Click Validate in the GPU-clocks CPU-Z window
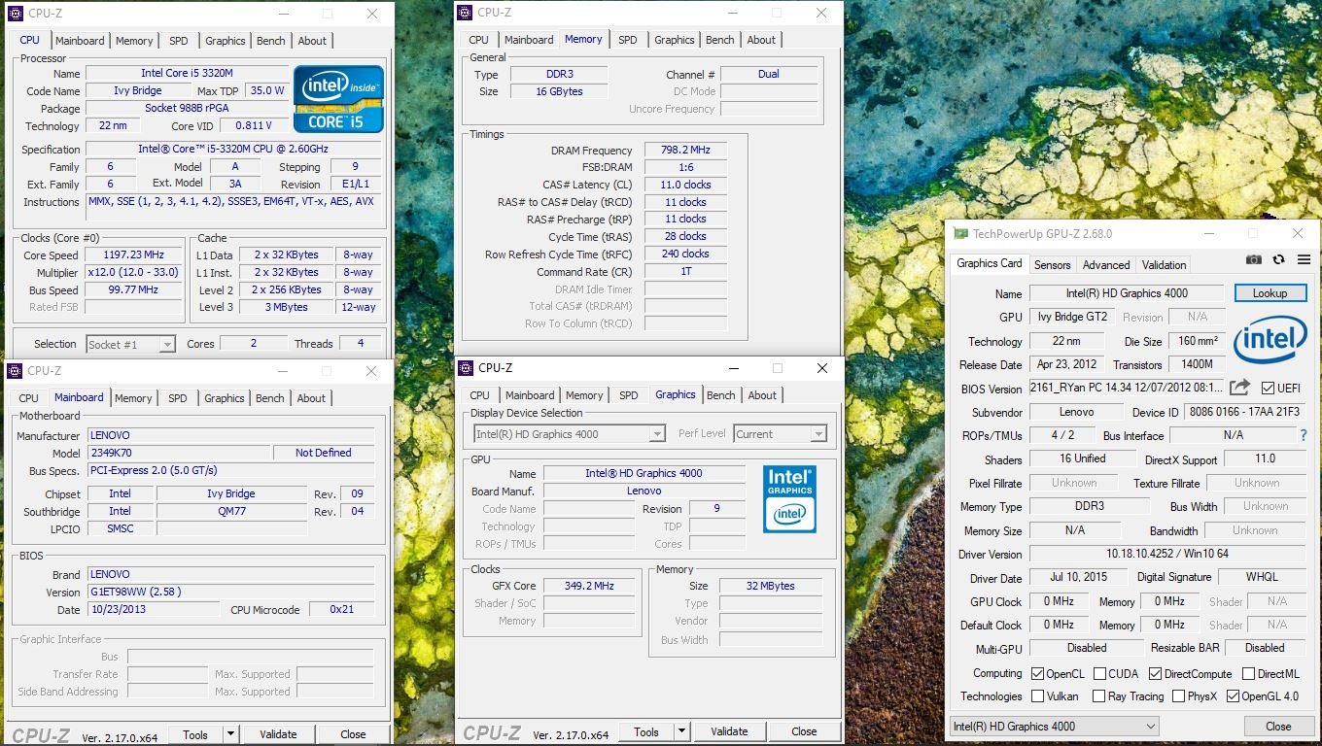The width and height of the screenshot is (1322, 746). point(729,731)
